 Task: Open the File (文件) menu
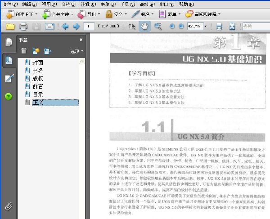pyautogui.click(x=10, y=4)
